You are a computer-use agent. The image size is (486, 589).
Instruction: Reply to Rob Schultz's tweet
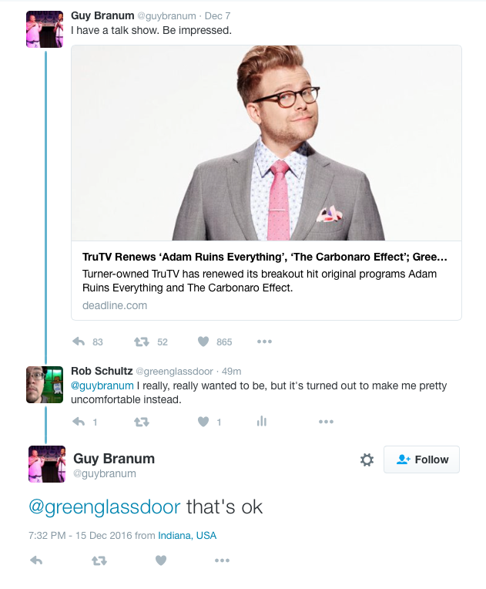[x=79, y=422]
